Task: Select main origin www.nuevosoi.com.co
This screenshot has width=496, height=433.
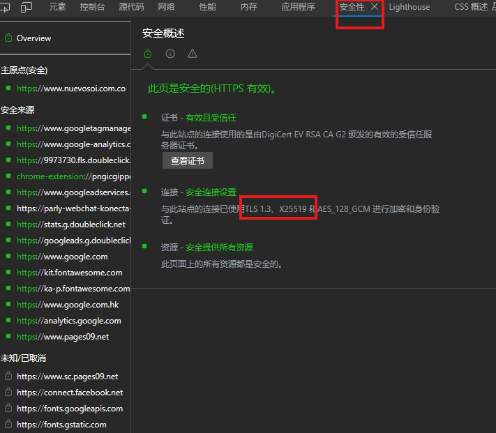Action: click(x=70, y=89)
